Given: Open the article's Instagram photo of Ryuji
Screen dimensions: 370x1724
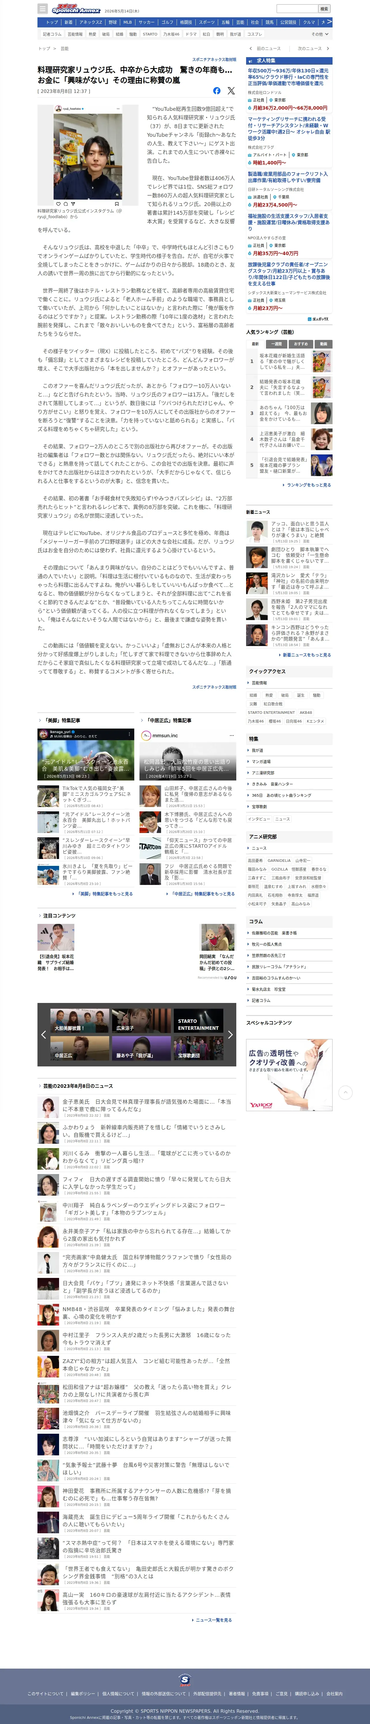Looking at the screenshot, I should click(x=88, y=155).
